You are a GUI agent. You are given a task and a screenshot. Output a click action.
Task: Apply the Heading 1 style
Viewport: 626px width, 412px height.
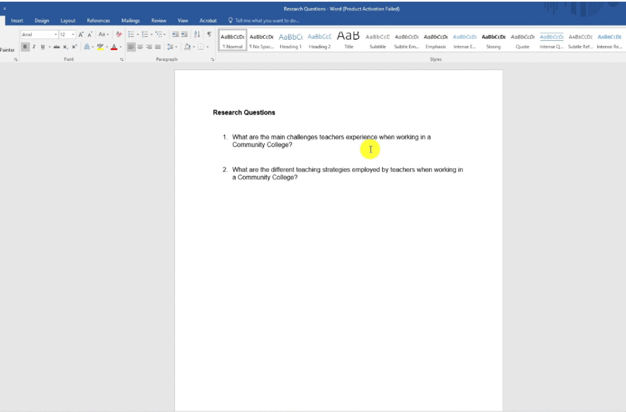point(290,40)
